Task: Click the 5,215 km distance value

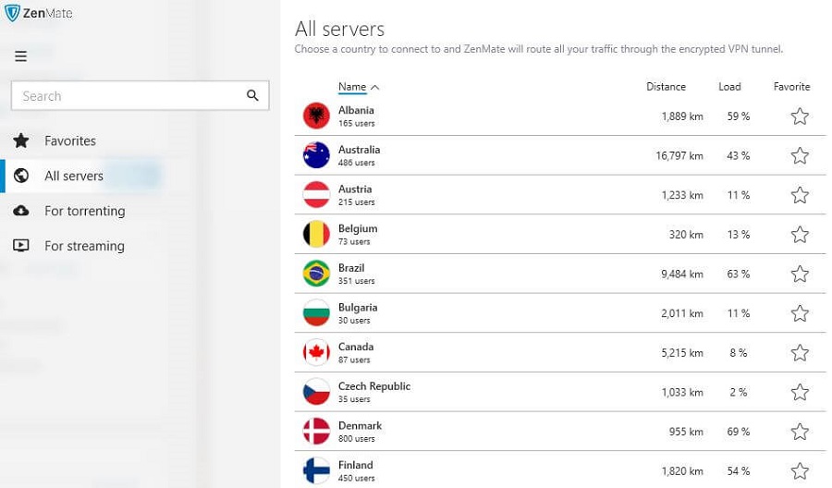Action: click(x=682, y=353)
